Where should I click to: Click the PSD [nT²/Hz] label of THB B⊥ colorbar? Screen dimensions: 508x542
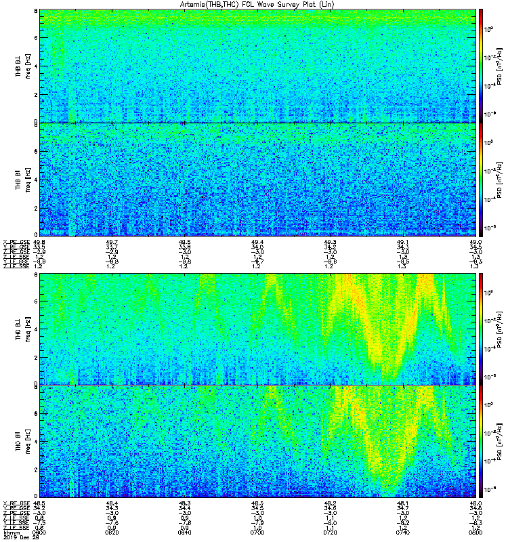pyautogui.click(x=499, y=66)
